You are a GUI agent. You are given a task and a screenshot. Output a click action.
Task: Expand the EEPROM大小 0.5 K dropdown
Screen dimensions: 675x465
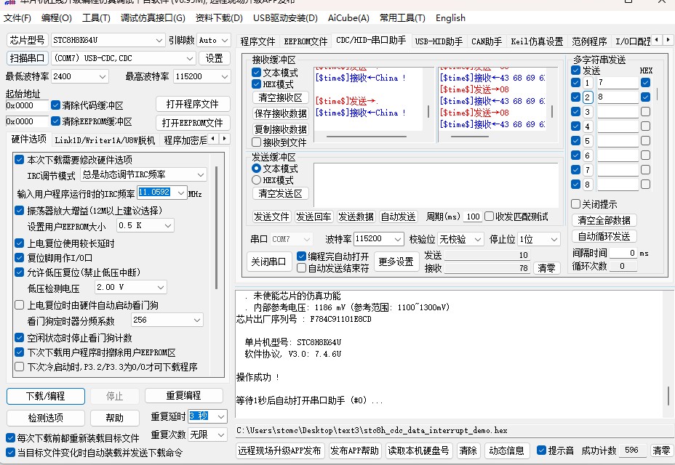point(168,225)
